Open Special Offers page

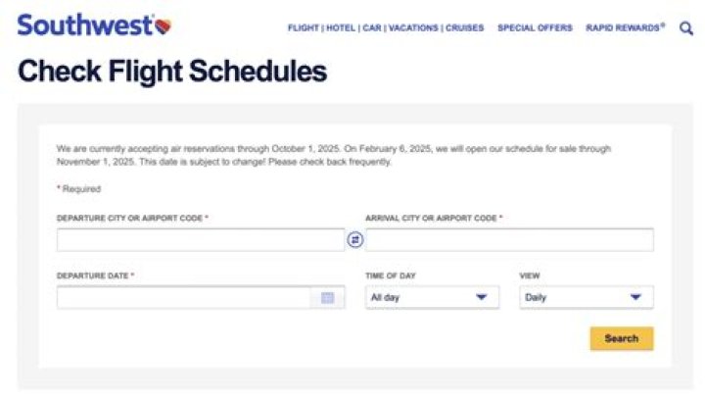[x=535, y=28]
